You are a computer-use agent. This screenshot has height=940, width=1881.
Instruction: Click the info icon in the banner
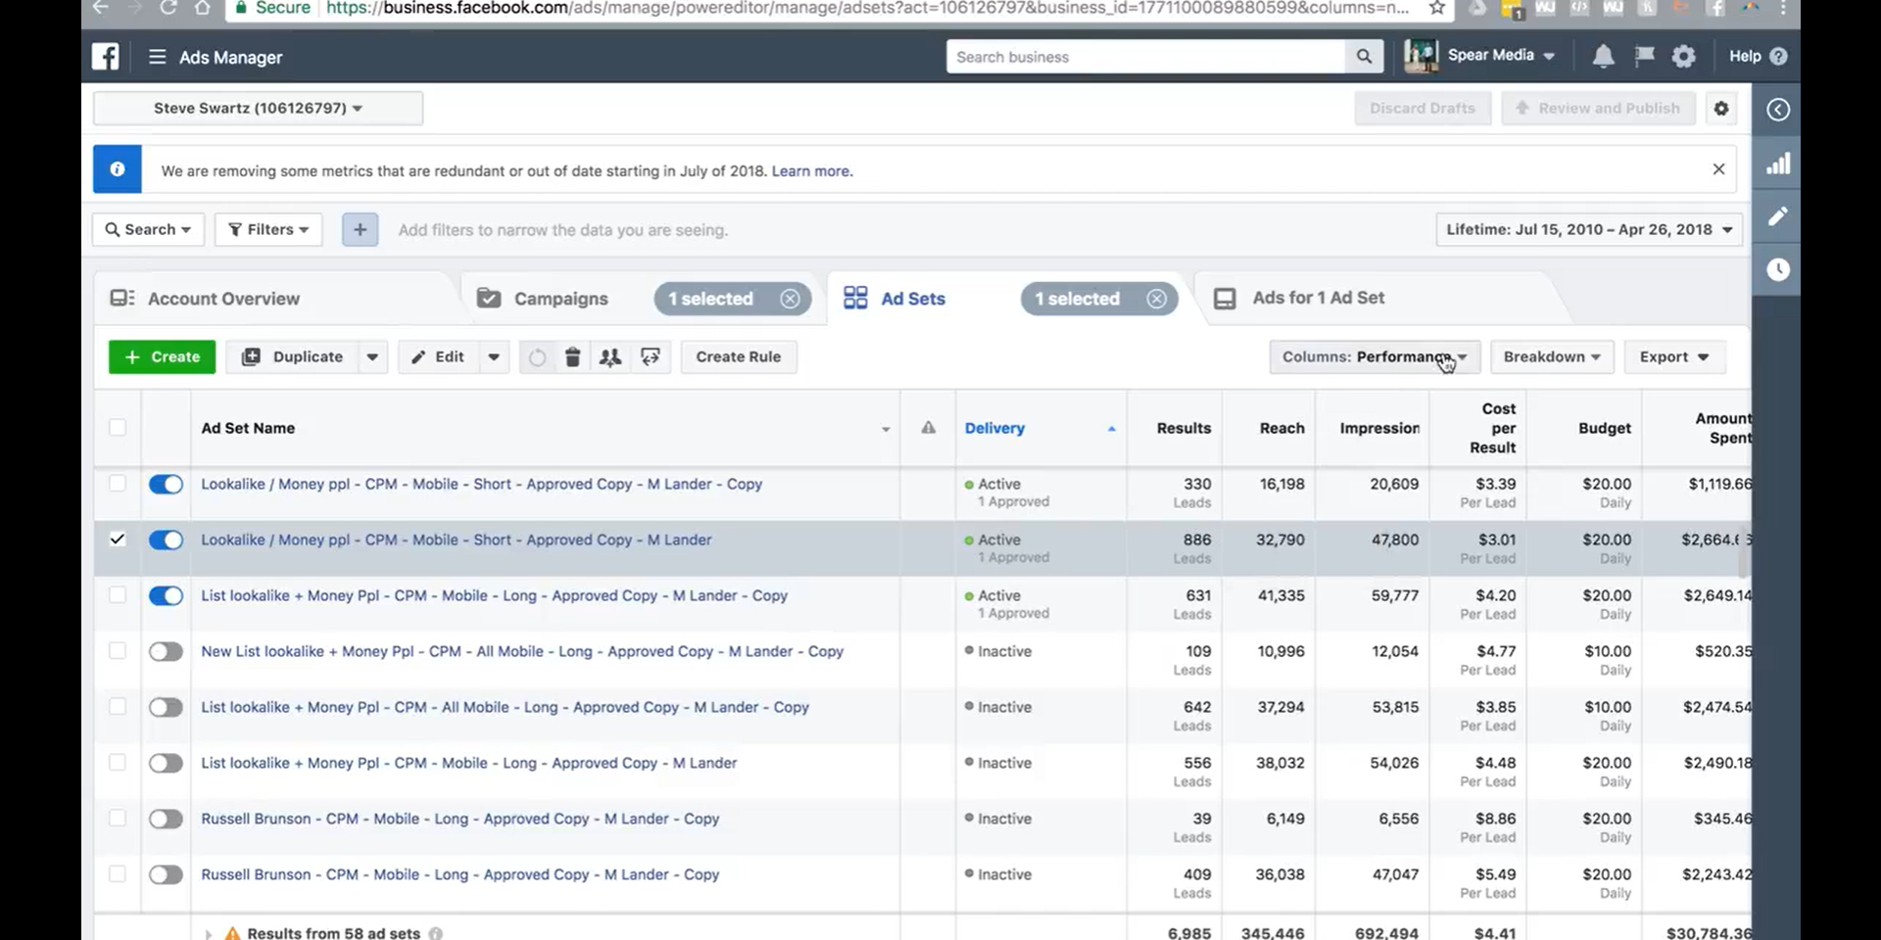(x=118, y=169)
